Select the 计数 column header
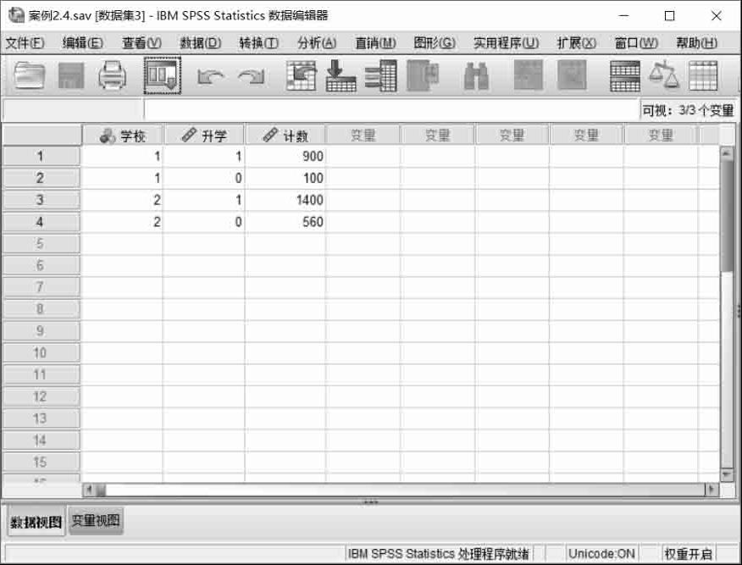 click(285, 136)
